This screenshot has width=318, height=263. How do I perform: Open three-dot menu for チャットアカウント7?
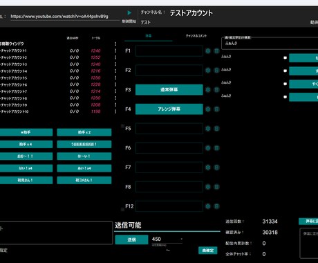115,91
